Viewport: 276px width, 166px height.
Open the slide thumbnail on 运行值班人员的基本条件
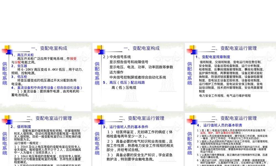pos(138,139)
